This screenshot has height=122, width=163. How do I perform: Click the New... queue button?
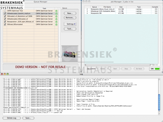coord(70,13)
